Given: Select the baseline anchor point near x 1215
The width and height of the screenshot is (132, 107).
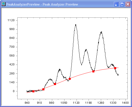Looking at the screenshot, I should pos(93,71).
